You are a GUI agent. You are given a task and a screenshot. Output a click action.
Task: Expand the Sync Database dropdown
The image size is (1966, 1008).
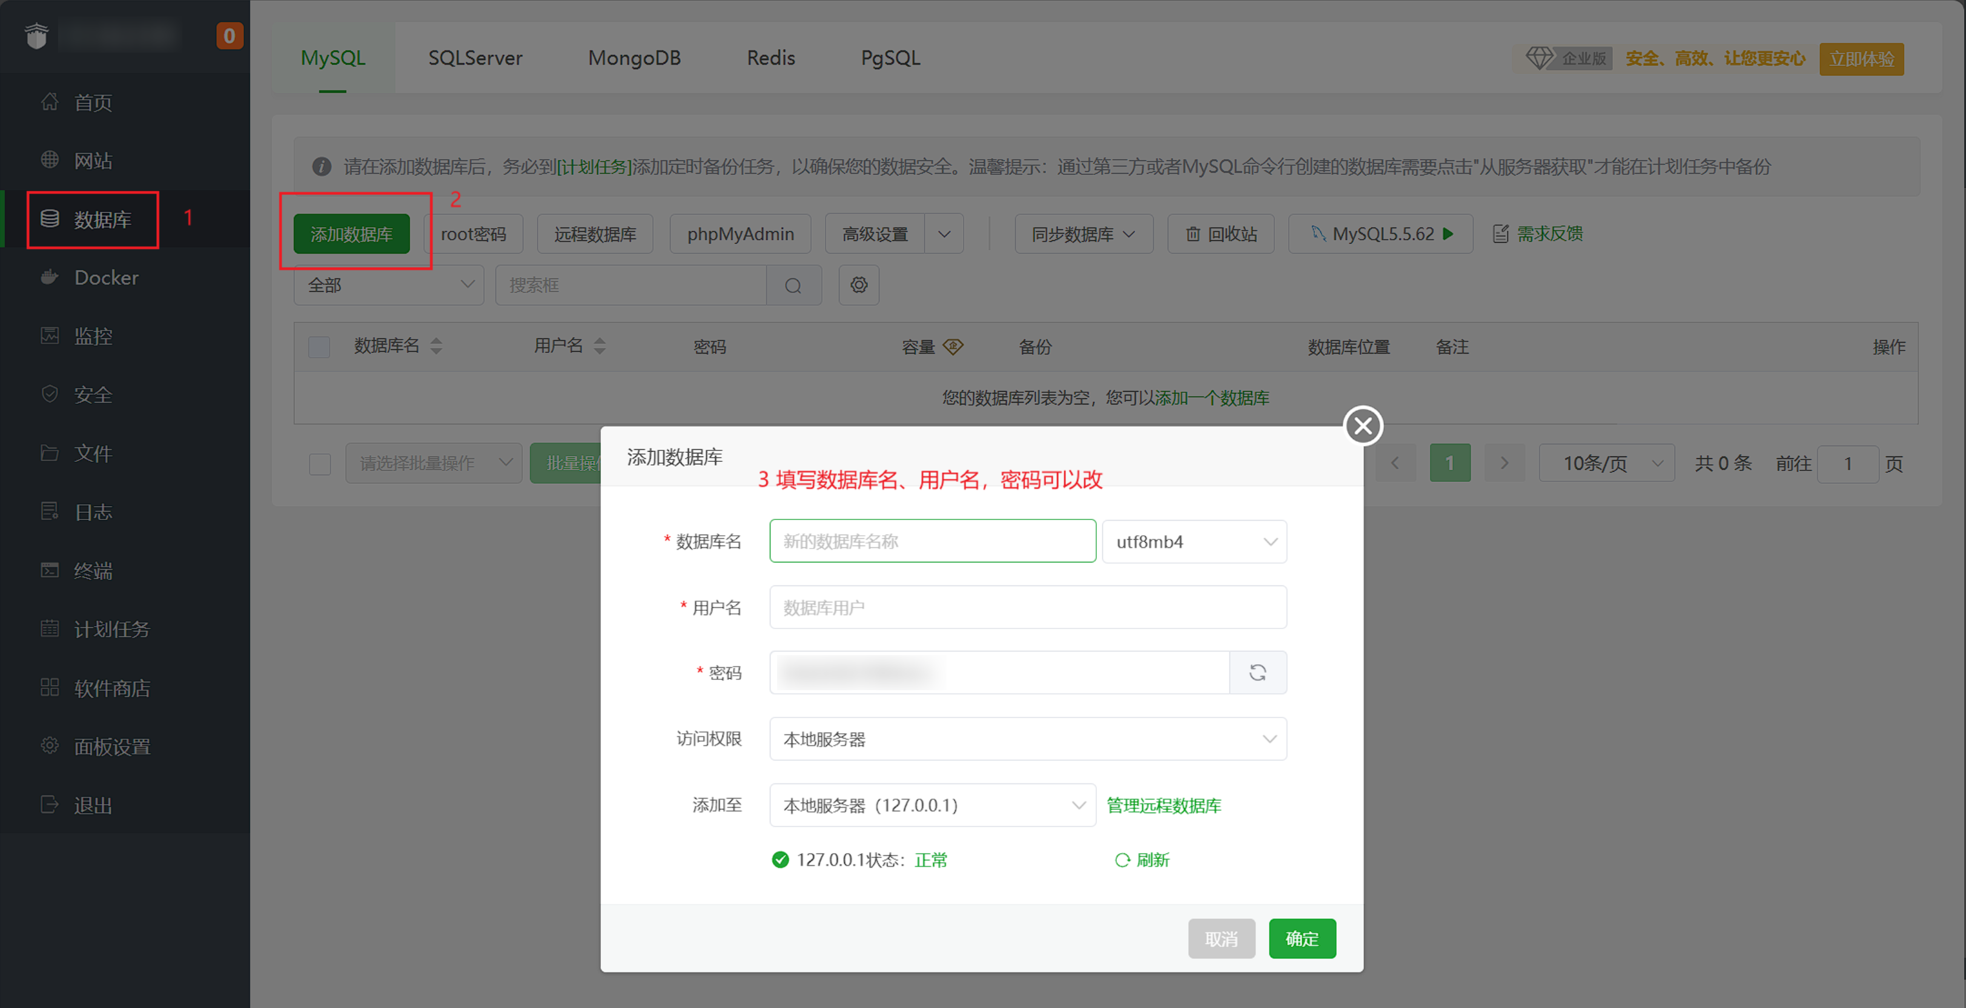coord(1083,234)
